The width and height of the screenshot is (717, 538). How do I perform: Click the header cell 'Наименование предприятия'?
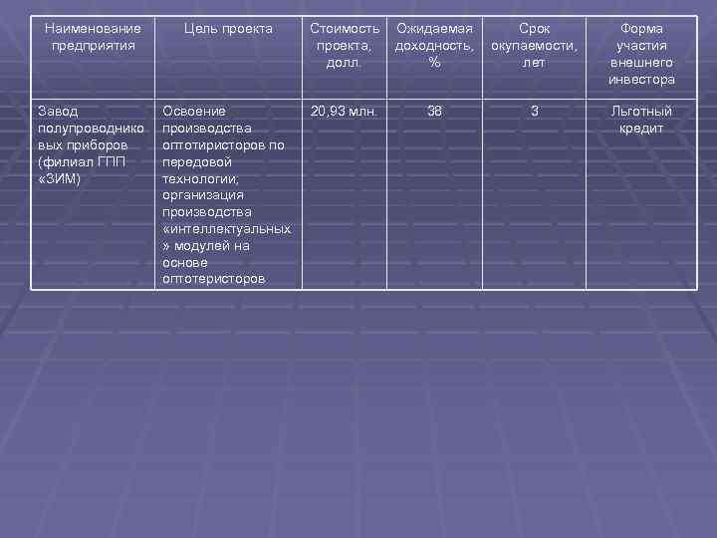pyautogui.click(x=93, y=58)
